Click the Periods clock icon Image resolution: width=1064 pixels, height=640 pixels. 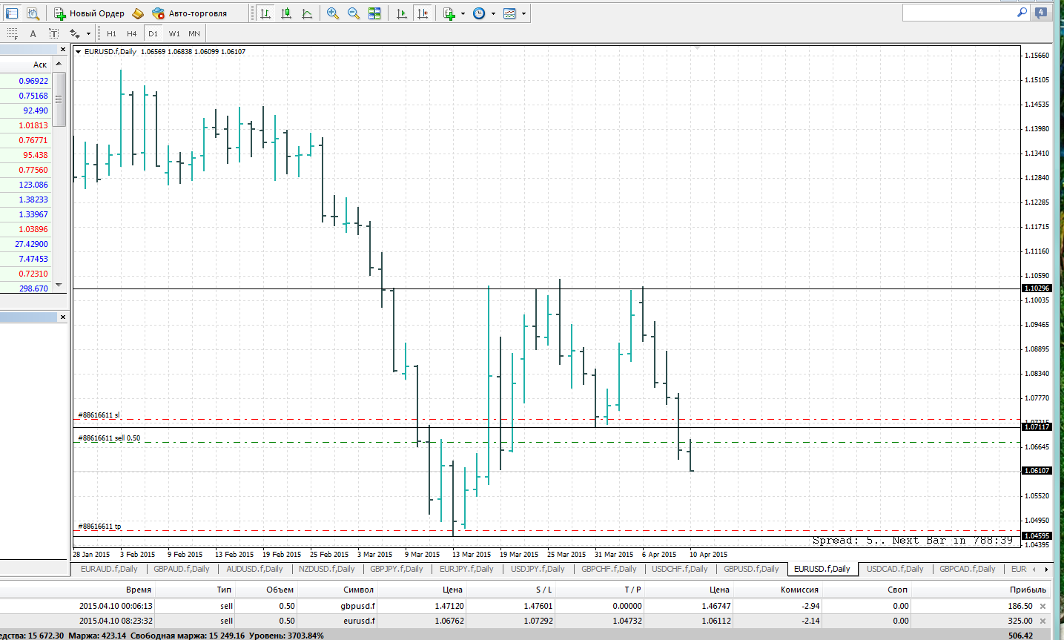(x=479, y=13)
